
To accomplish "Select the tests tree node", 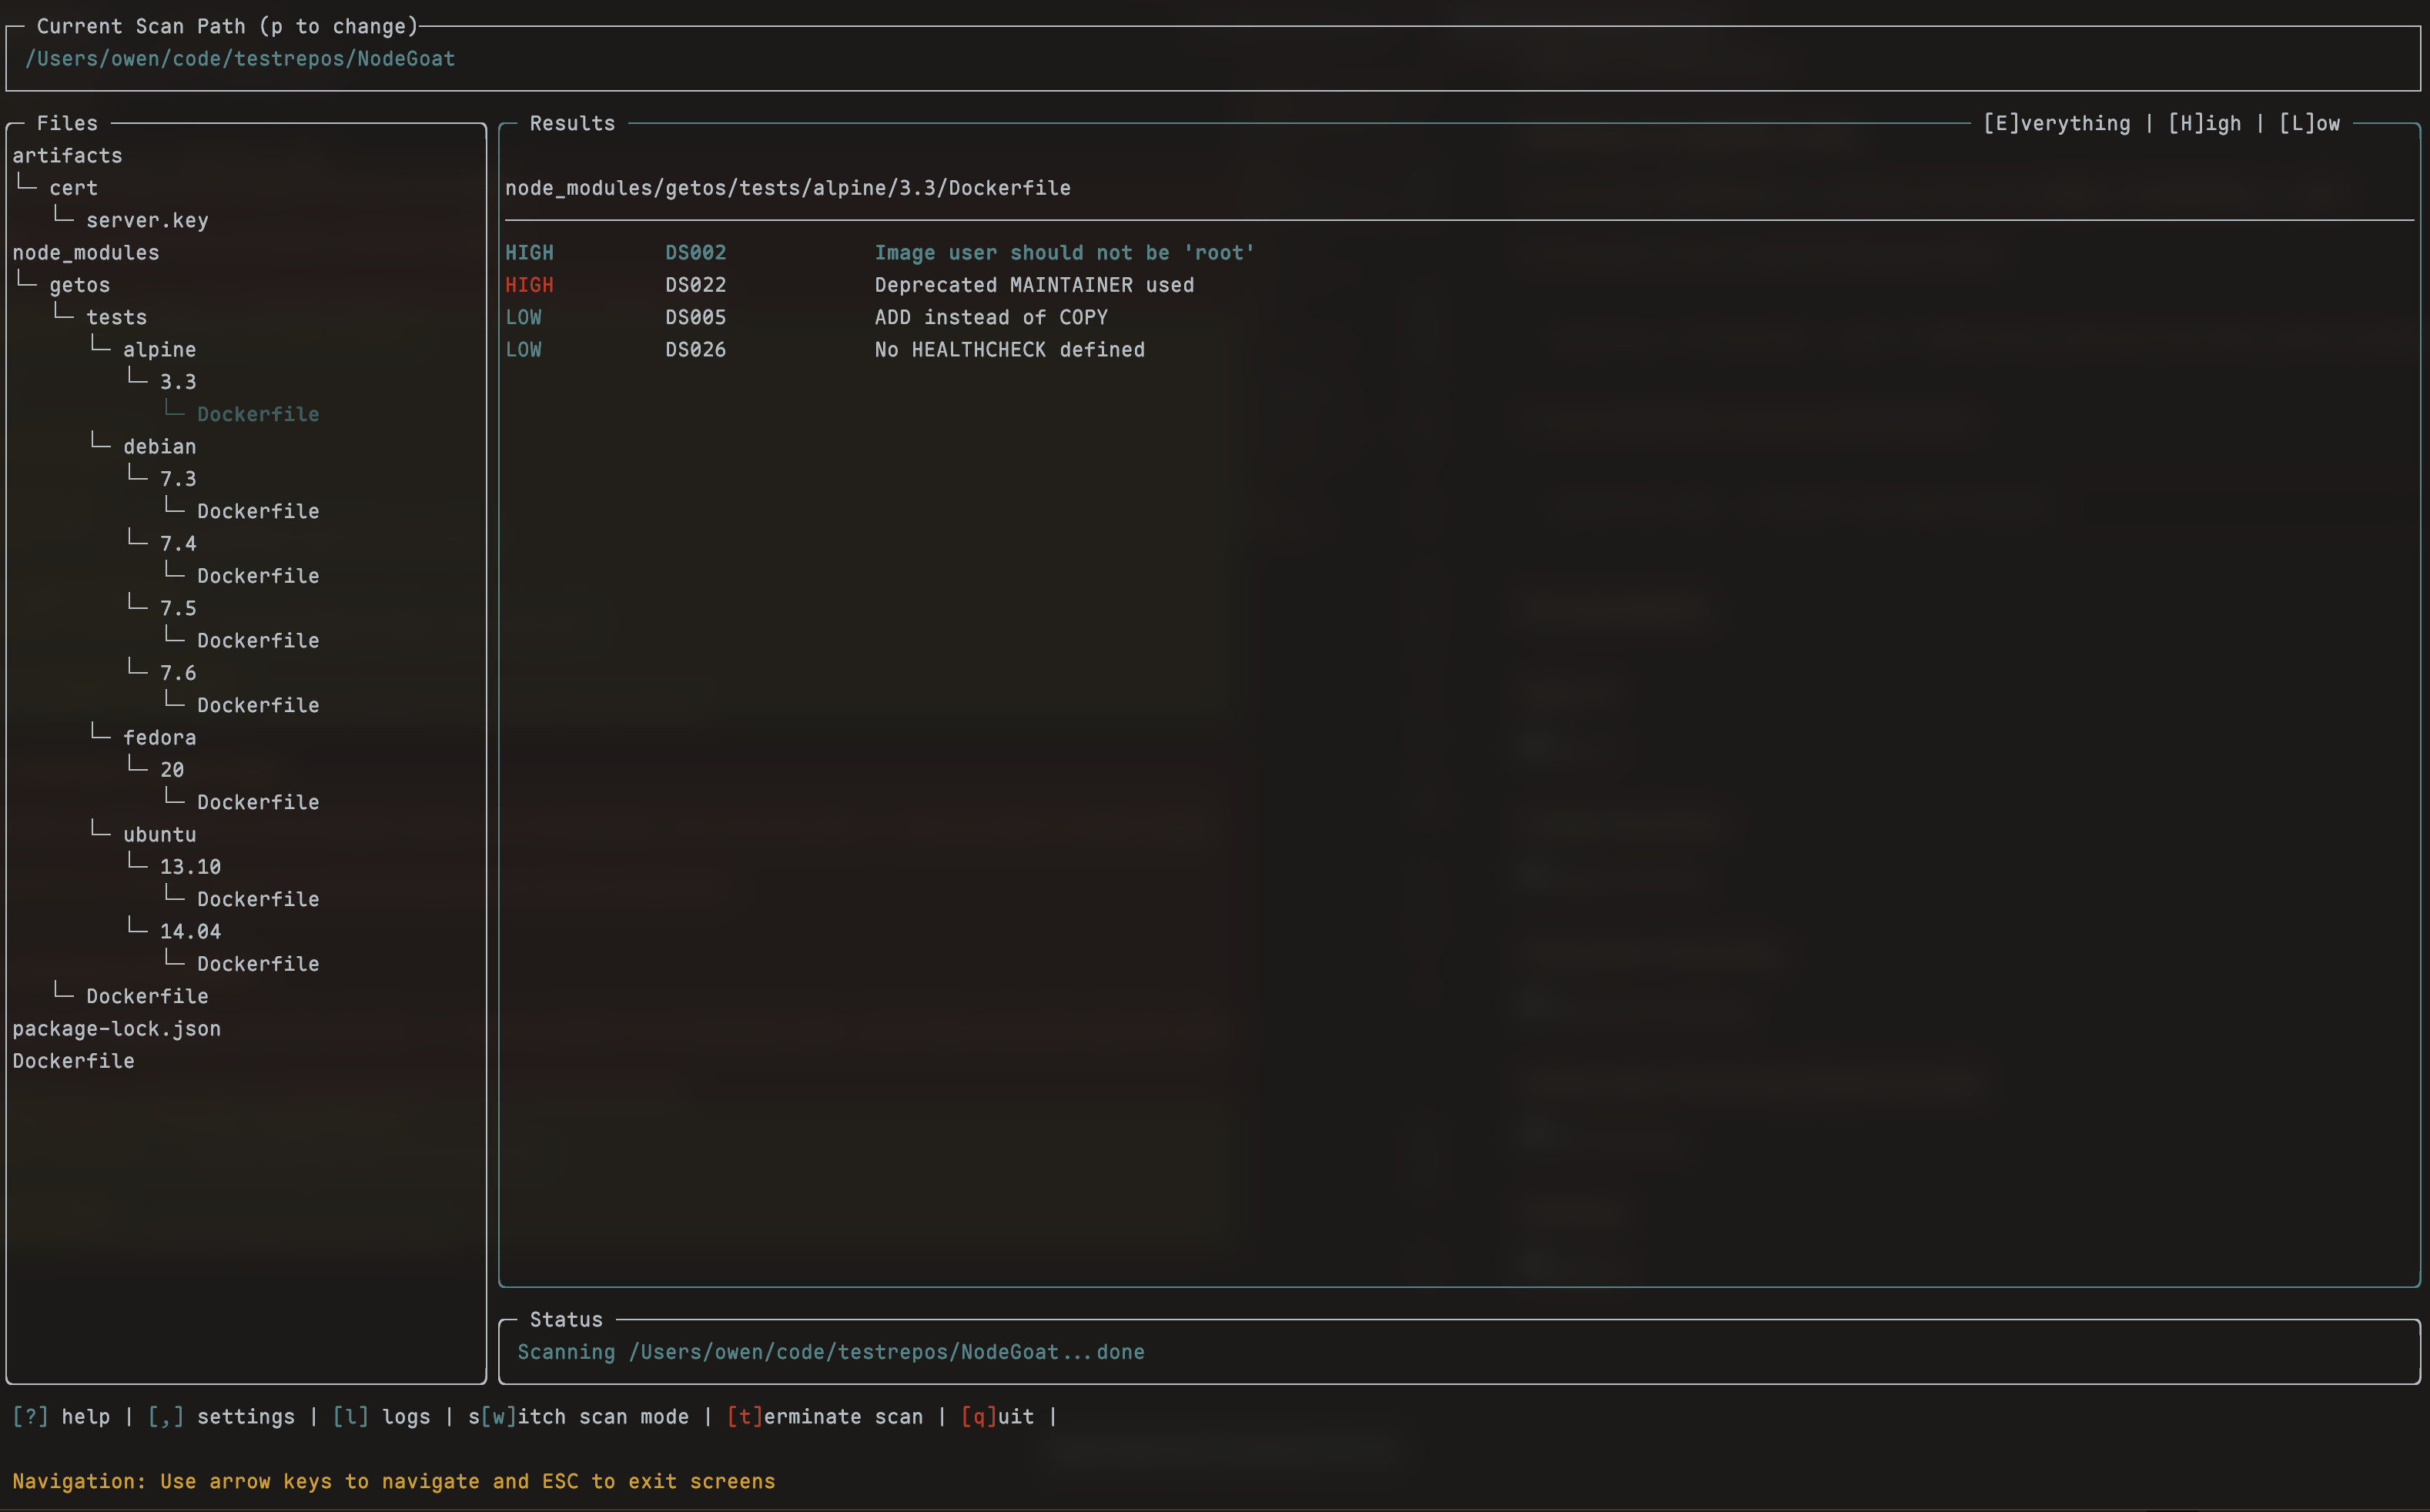I will (116, 317).
